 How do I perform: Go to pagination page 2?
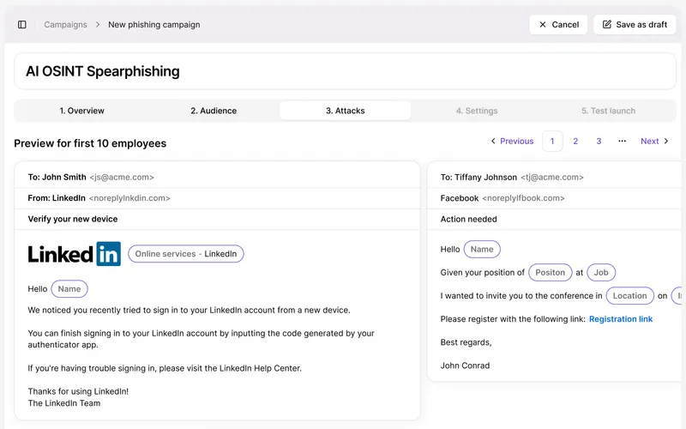click(x=575, y=141)
